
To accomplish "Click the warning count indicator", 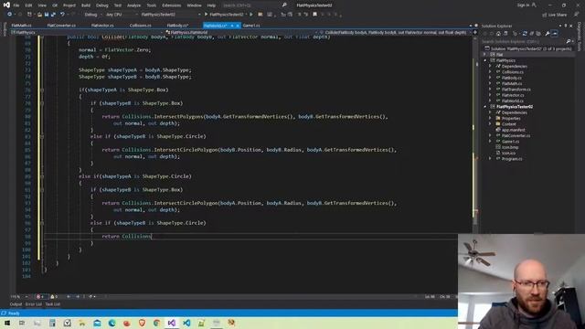I will [54, 297].
